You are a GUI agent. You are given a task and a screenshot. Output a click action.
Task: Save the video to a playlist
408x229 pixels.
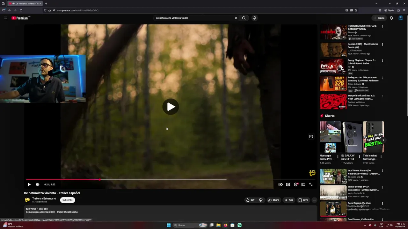[x=303, y=200]
